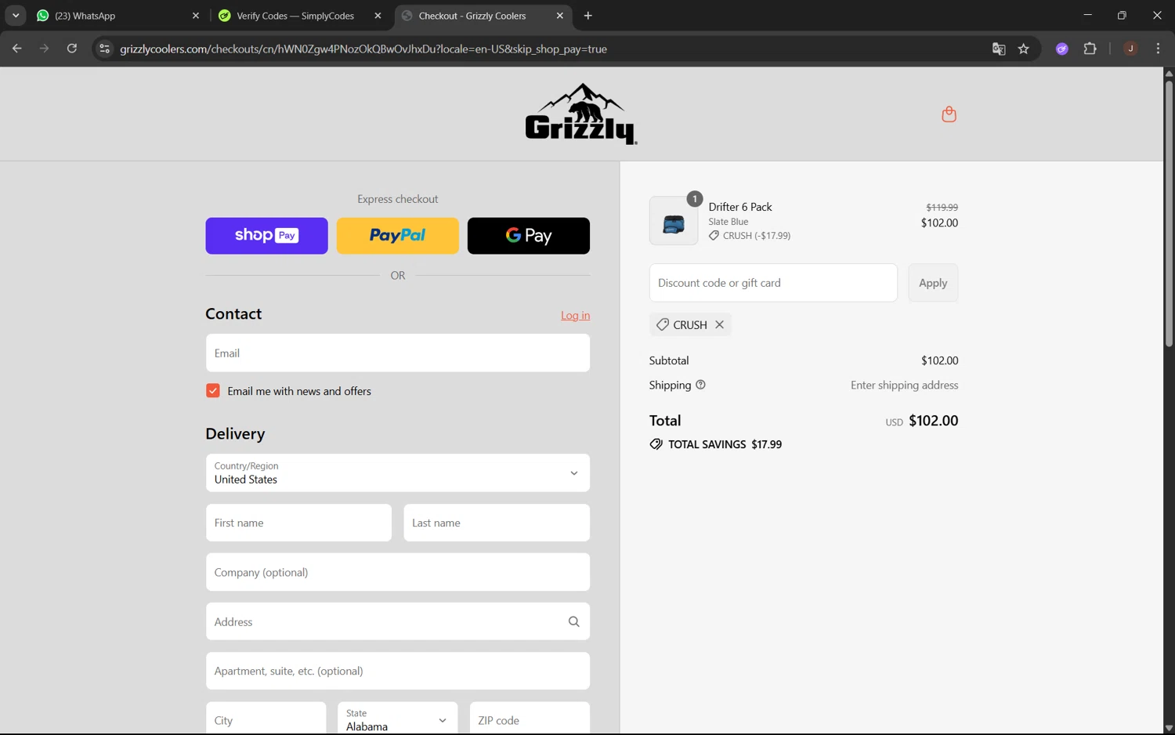Open a new browser tab

coord(588,16)
